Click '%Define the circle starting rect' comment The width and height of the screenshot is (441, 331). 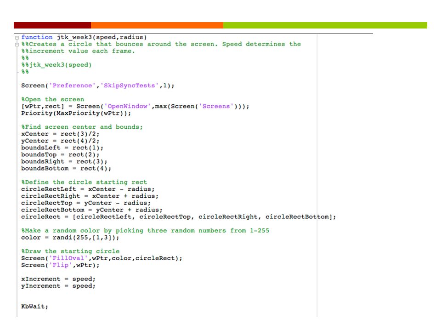pos(84,182)
